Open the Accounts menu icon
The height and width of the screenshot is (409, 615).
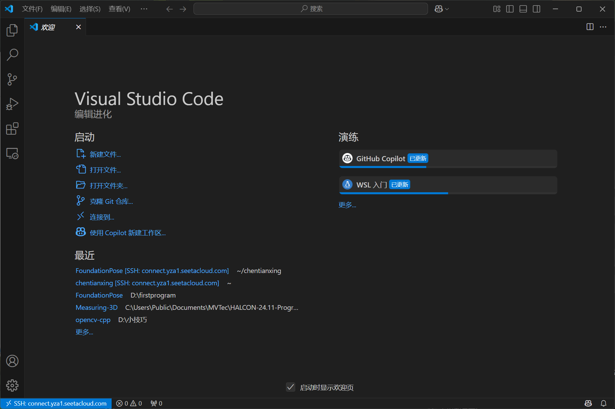(x=12, y=361)
